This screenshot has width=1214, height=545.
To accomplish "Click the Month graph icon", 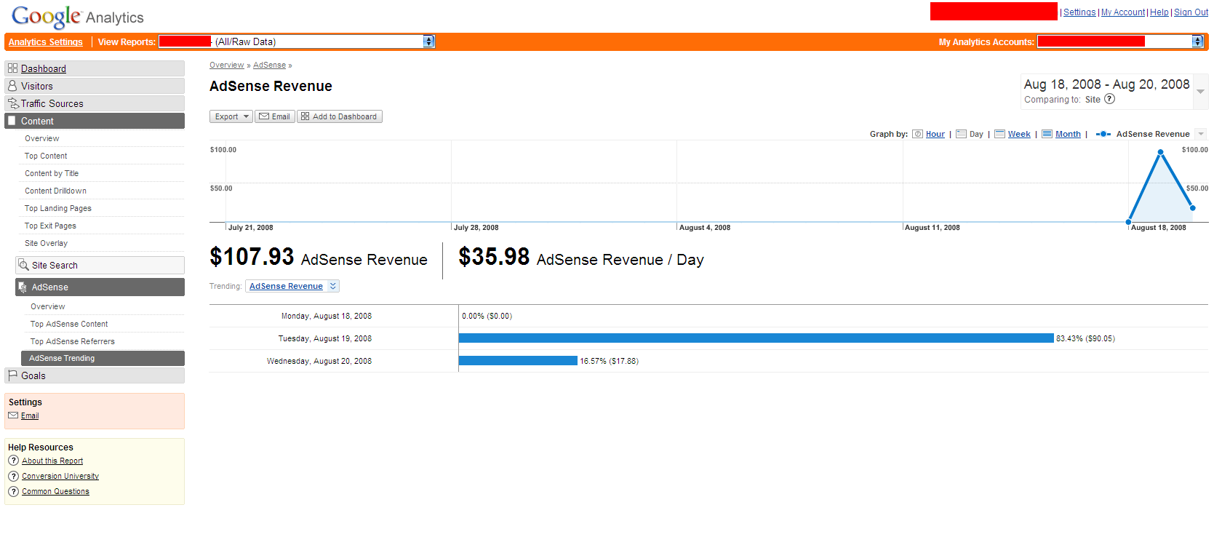I will click(x=1047, y=134).
